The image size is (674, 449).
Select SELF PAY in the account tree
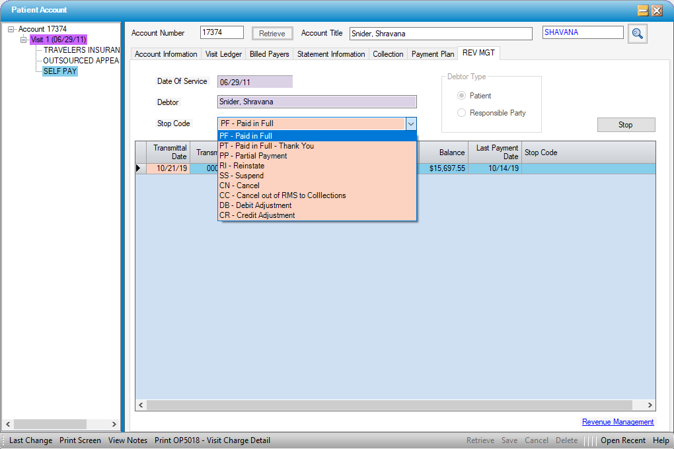[60, 71]
